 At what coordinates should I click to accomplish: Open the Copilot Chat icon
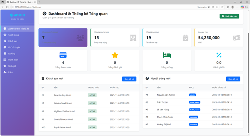click(244, 7)
